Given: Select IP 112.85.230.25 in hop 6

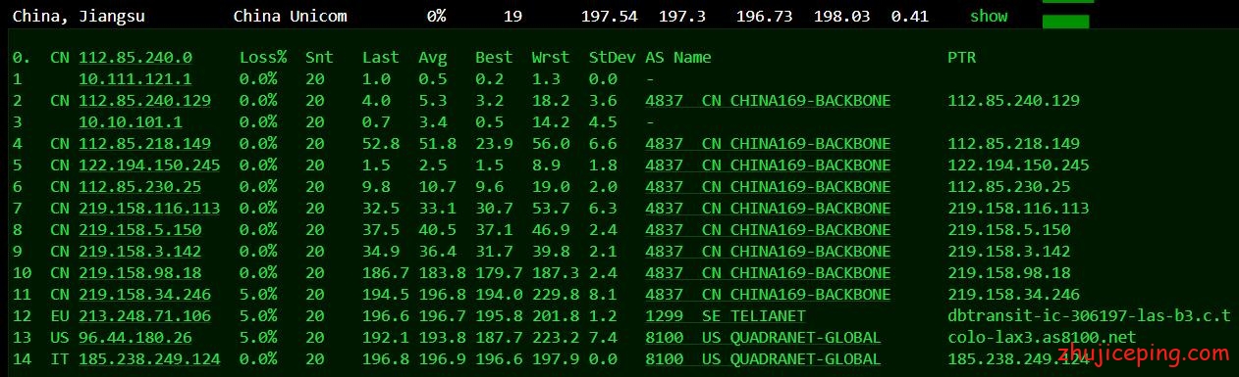Looking at the screenshot, I should 140,187.
